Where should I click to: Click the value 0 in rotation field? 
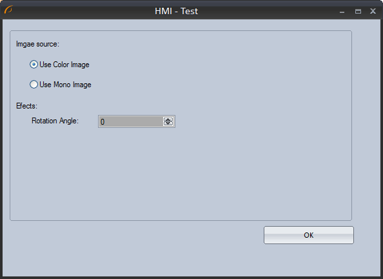click(x=103, y=121)
